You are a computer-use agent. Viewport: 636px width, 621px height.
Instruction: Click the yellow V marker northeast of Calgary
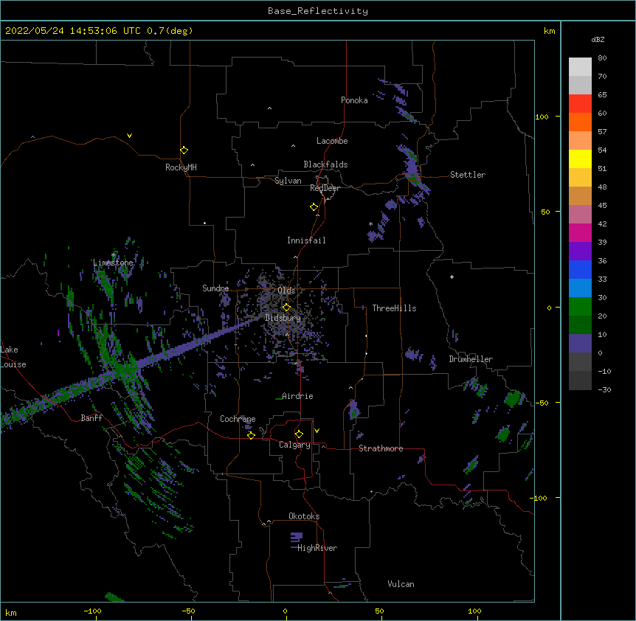317,431
